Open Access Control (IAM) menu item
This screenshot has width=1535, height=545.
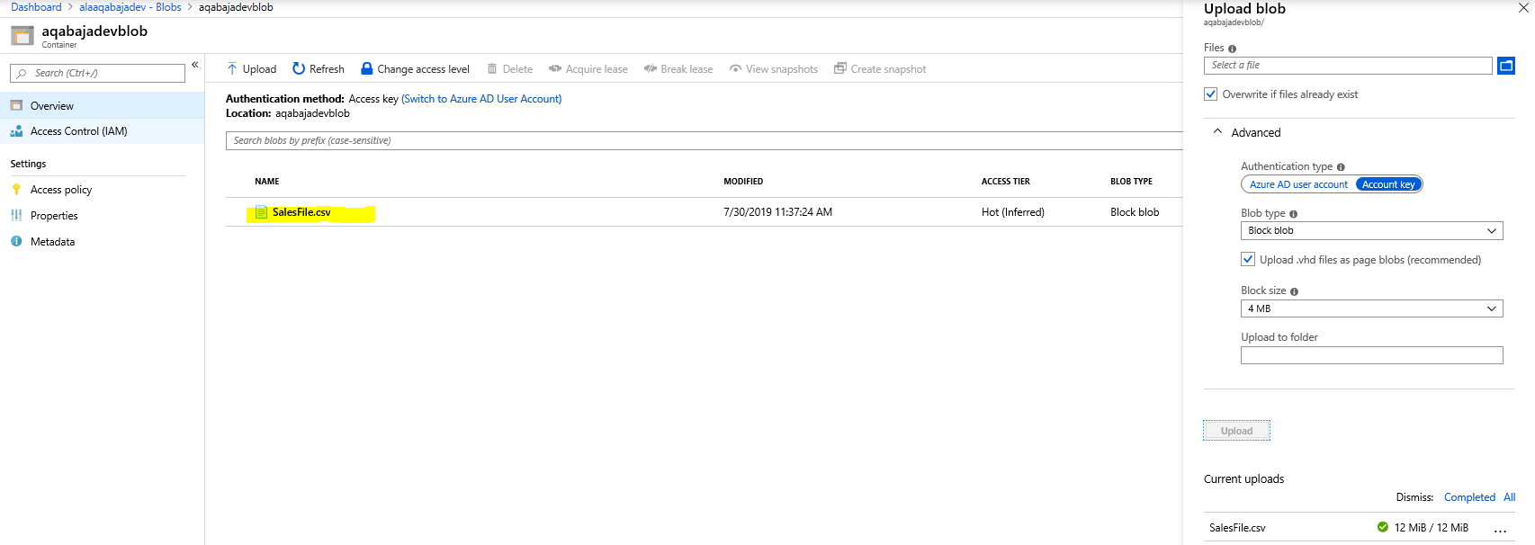tap(78, 131)
